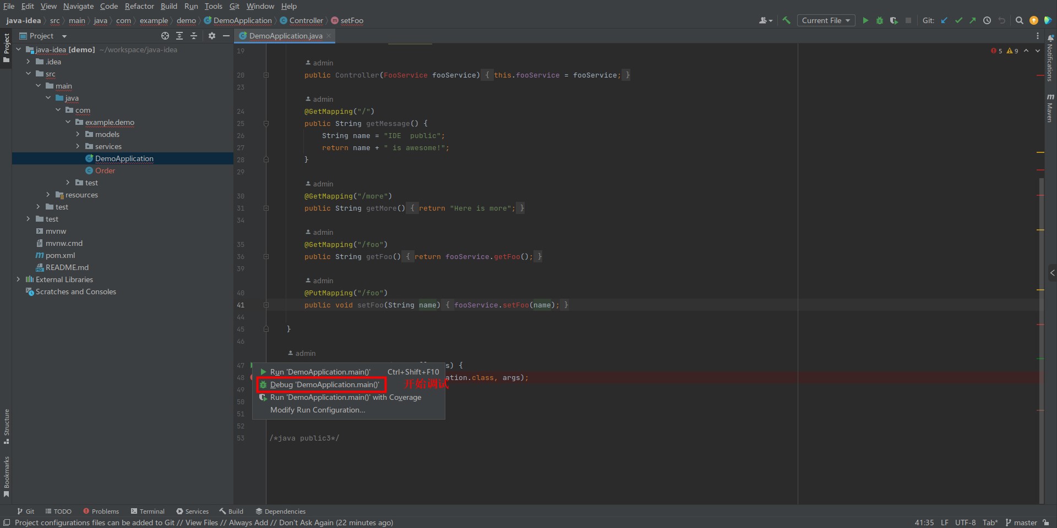Open the Notifications bell sidebar
This screenshot has width=1057, height=528.
[1050, 58]
